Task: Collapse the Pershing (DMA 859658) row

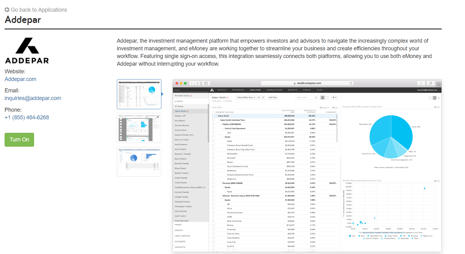Action: [x=221, y=183]
